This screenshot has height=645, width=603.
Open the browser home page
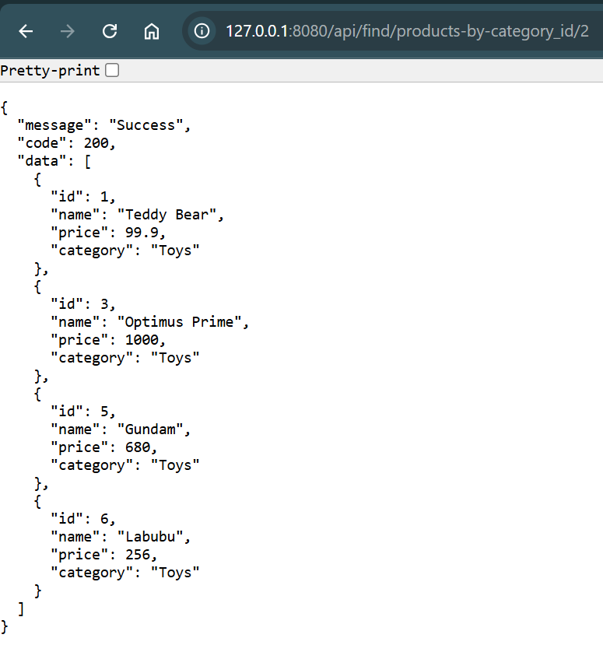click(152, 31)
